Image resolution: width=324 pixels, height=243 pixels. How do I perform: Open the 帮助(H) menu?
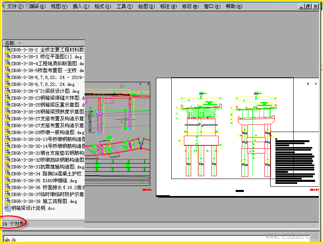coord(234,6)
